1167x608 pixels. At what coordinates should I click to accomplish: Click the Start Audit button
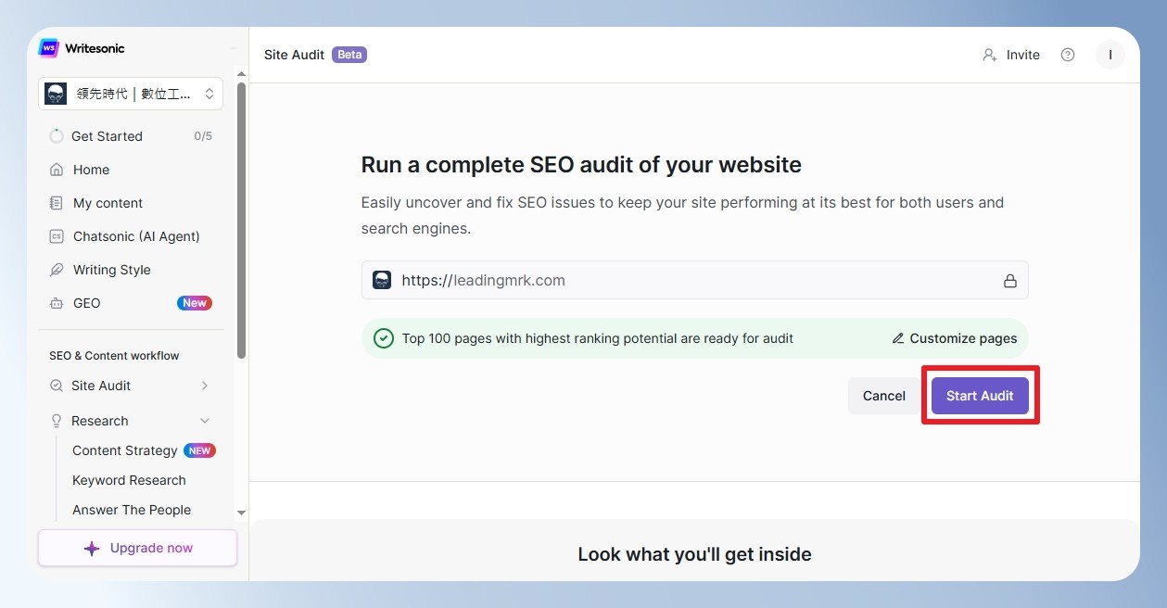click(980, 396)
